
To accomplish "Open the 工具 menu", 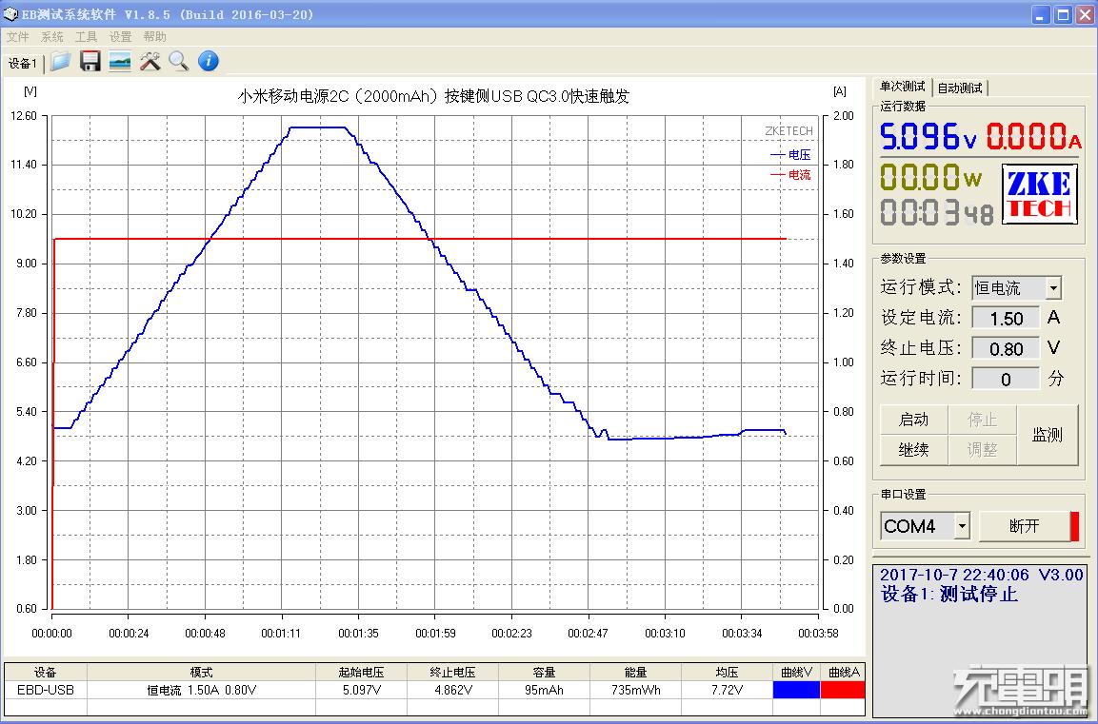I will [86, 36].
